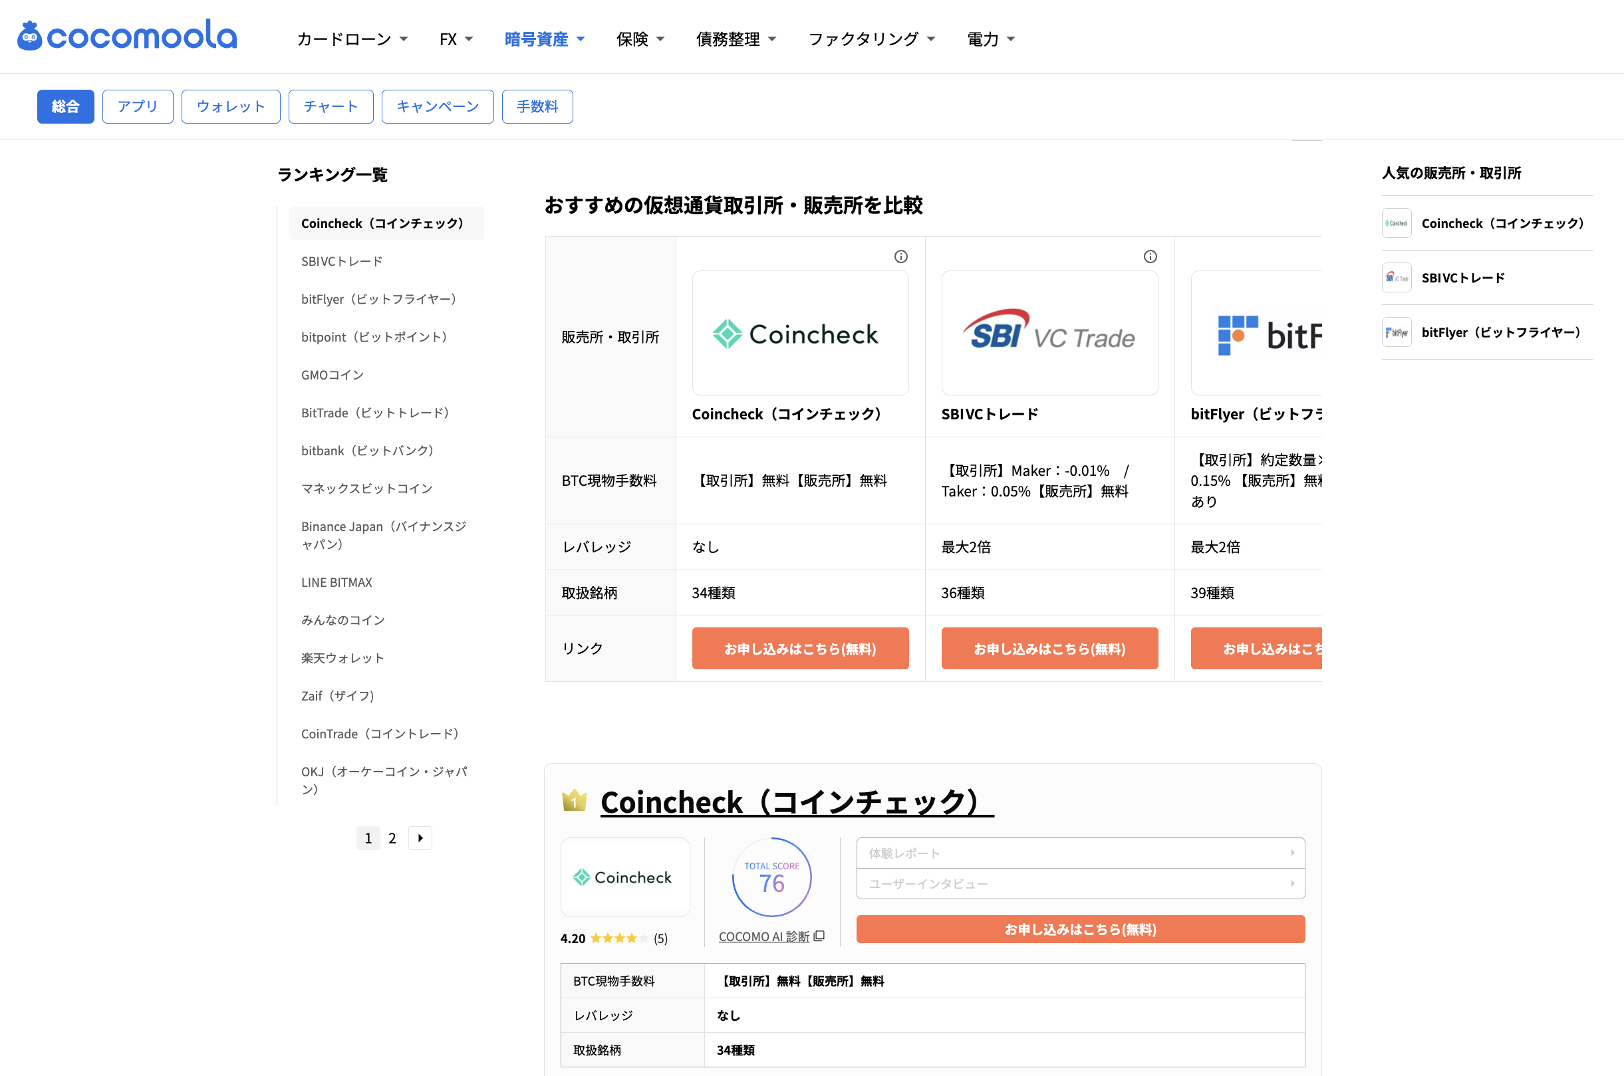The width and height of the screenshot is (1624, 1076).
Task: Click external link icon beside COCOMO AI 診断
Action: click(819, 936)
